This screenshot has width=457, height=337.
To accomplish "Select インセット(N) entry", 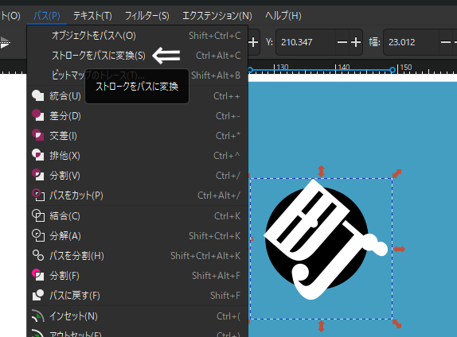I will [x=137, y=316].
